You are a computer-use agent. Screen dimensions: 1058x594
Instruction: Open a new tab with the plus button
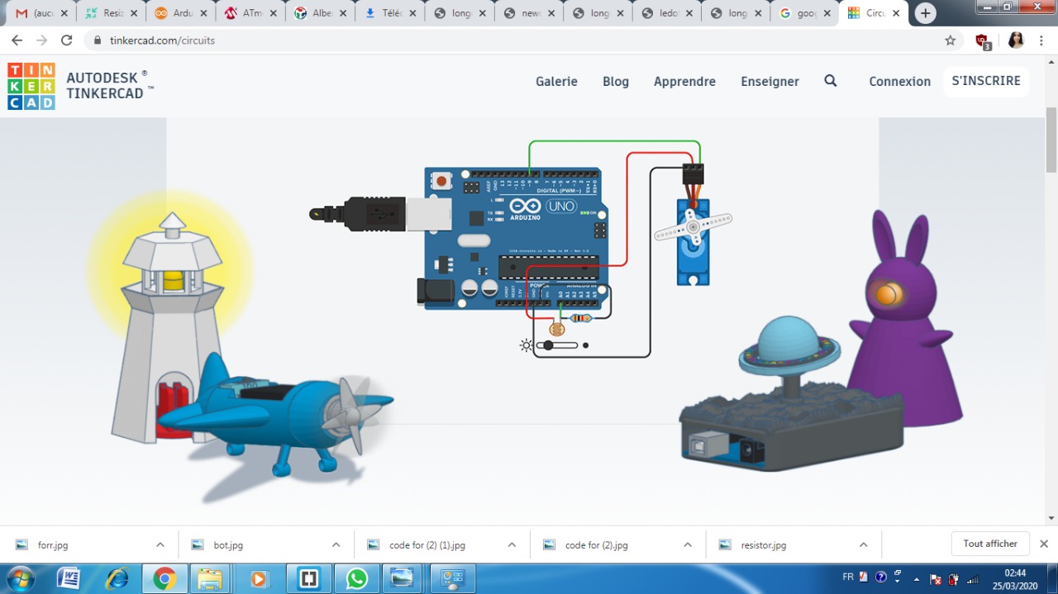926,13
